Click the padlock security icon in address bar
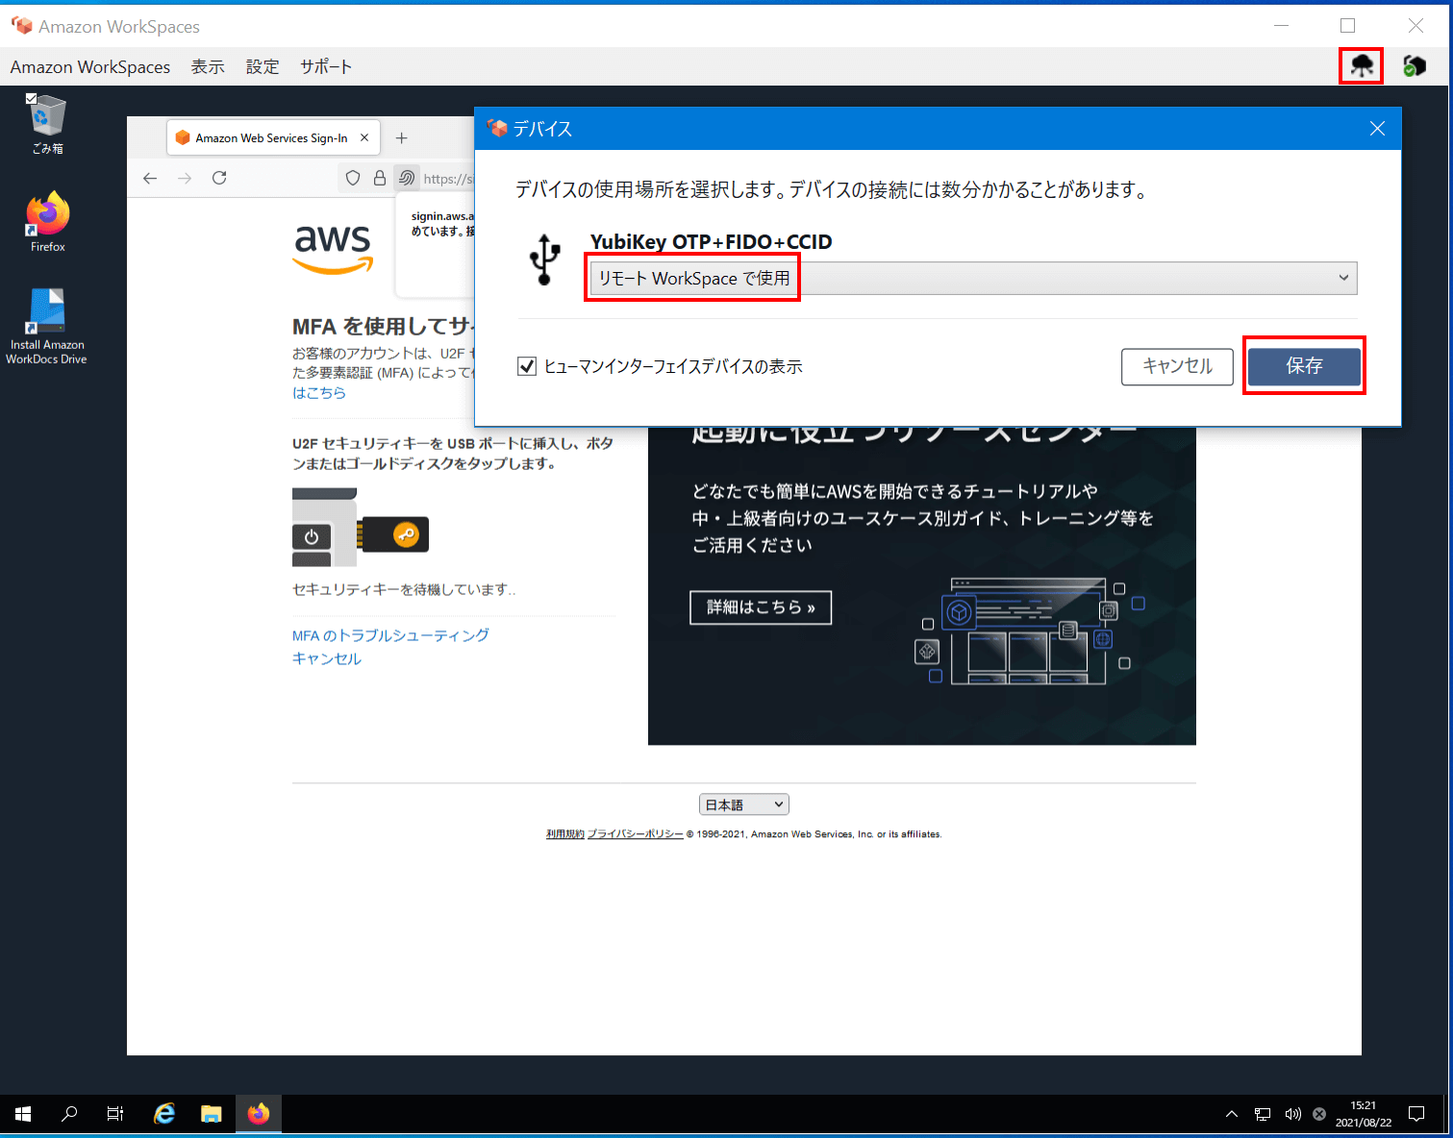1453x1138 pixels. (381, 178)
